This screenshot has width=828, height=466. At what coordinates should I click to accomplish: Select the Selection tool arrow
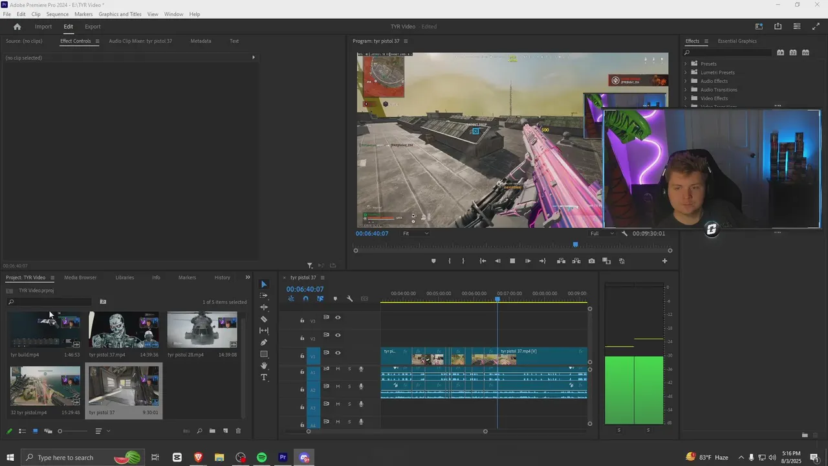coord(264,284)
